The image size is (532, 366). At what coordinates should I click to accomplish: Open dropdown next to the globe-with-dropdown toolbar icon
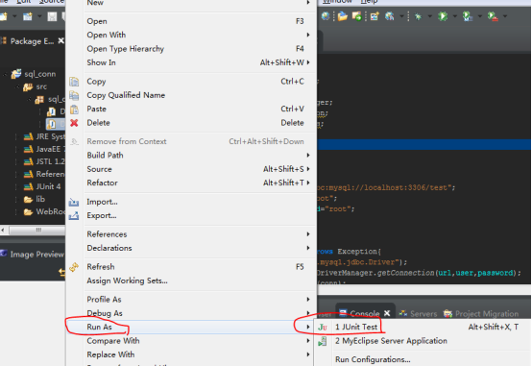click(x=401, y=16)
